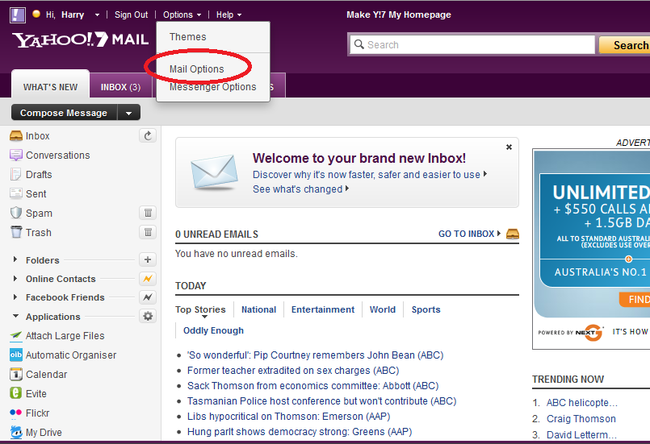Screen dimensions: 650x444
Task: Switch to the INBOX (3) tab
Action: click(120, 87)
